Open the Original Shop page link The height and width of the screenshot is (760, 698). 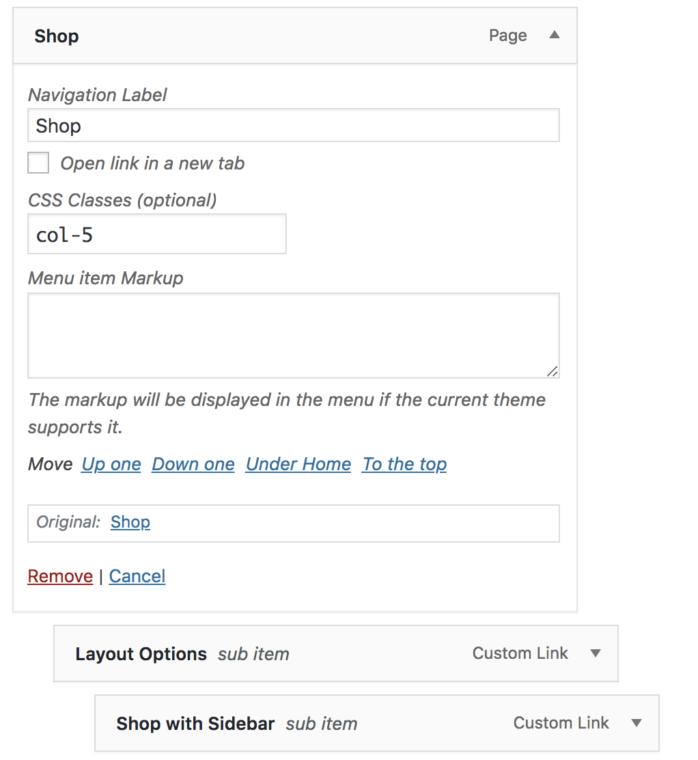[130, 522]
